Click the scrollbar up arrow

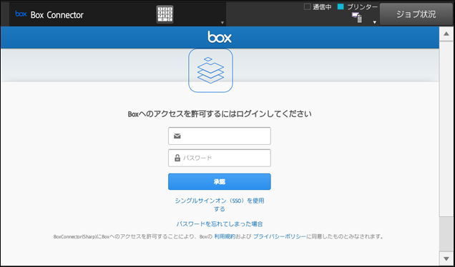click(x=446, y=34)
